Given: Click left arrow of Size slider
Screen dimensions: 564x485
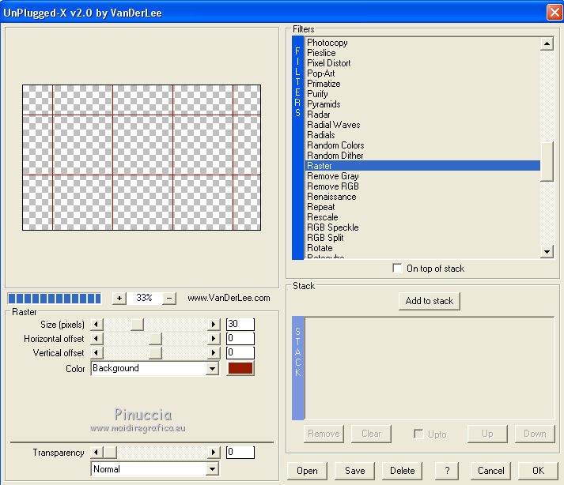Looking at the screenshot, I should tap(97, 324).
